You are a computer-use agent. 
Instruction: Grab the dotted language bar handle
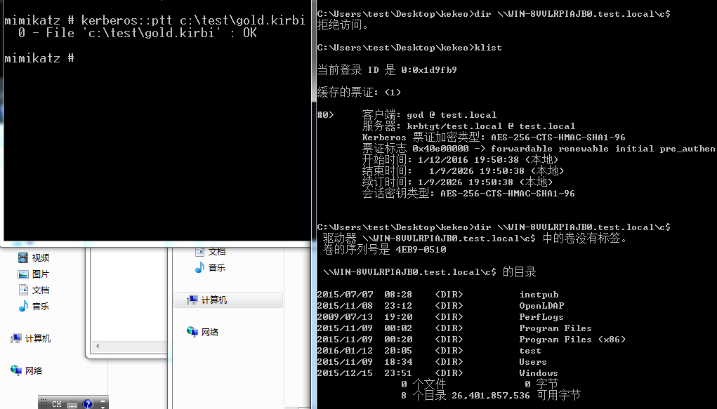pos(44,403)
